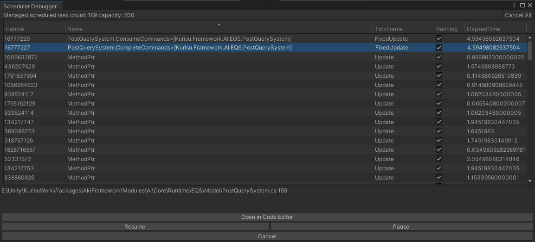The image size is (535, 242).
Task: Click the sort arrow above Name
Action: click(219, 25)
